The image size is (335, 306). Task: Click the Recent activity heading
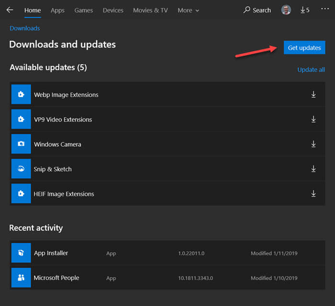pyautogui.click(x=36, y=228)
